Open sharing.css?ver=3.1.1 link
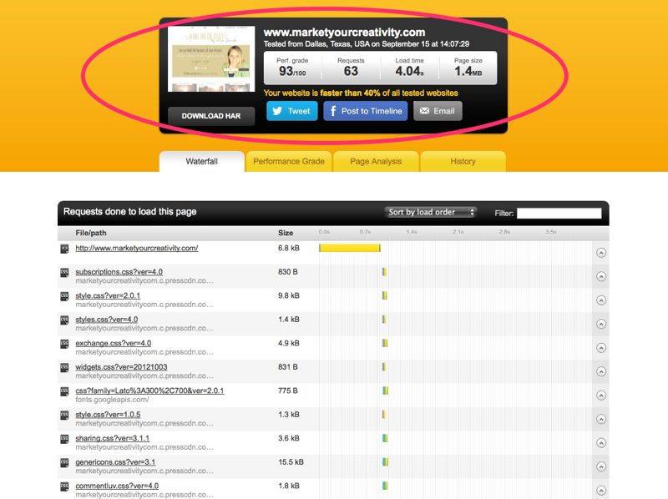Image resolution: width=668 pixels, height=499 pixels. coord(113,438)
